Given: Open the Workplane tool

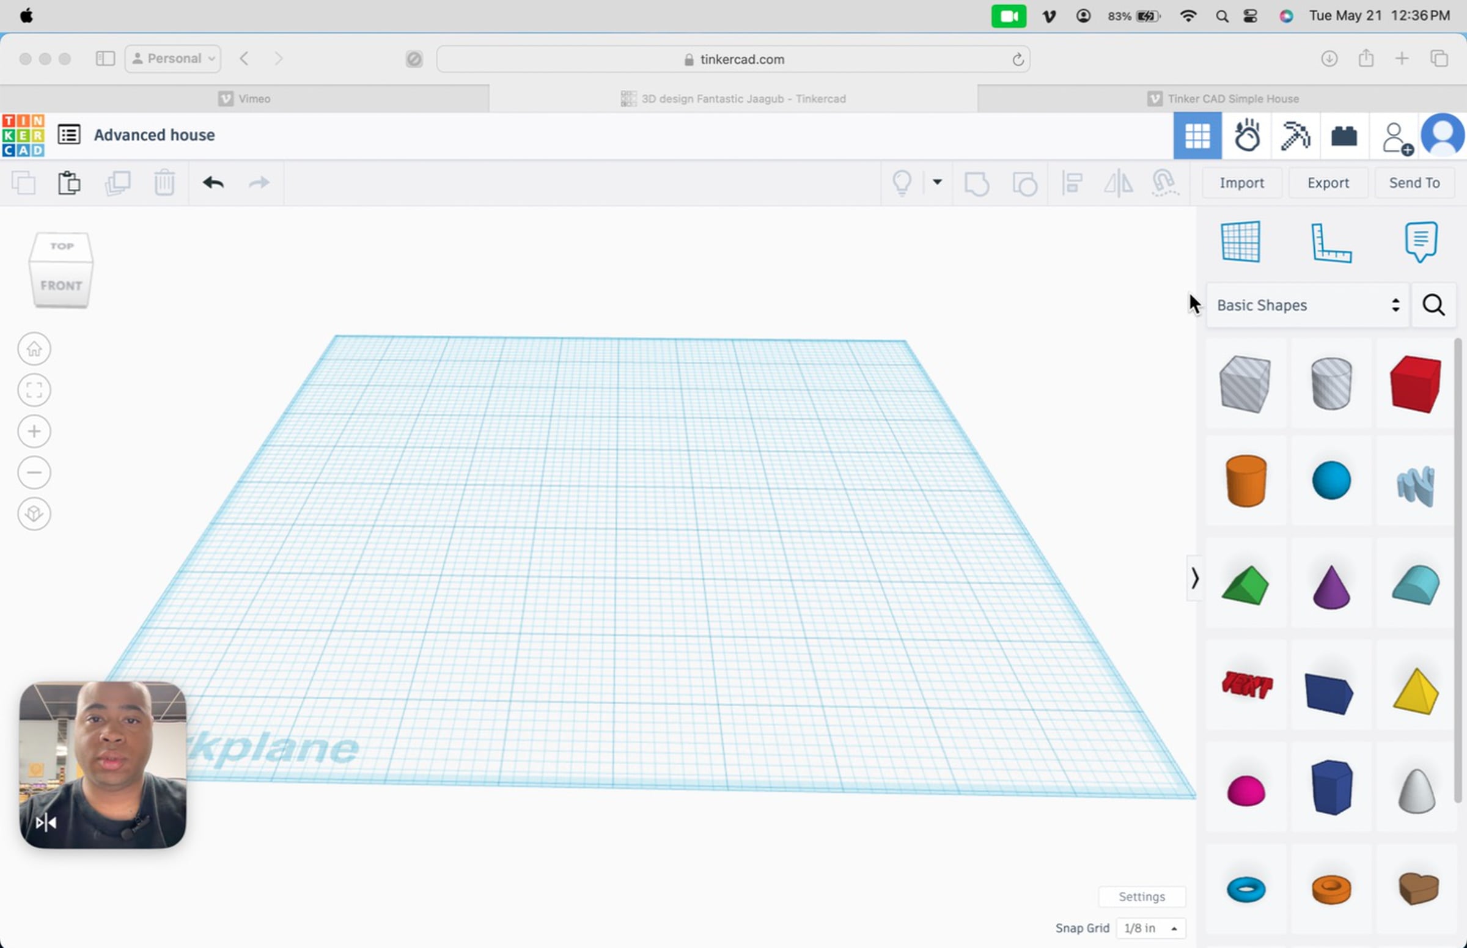Looking at the screenshot, I should click(1240, 242).
